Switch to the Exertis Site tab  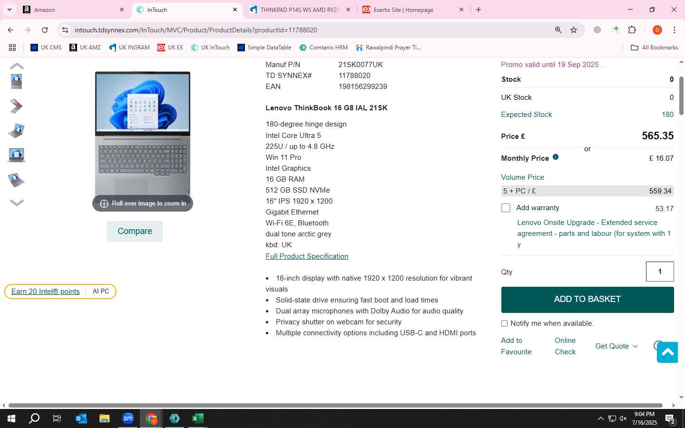click(x=413, y=10)
